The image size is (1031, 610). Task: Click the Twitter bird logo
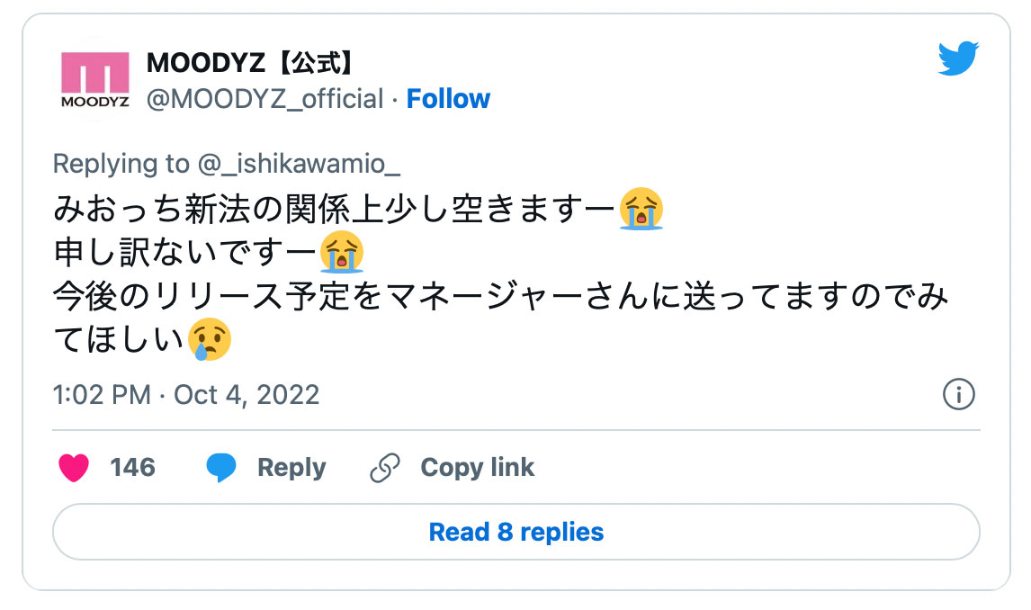click(958, 60)
